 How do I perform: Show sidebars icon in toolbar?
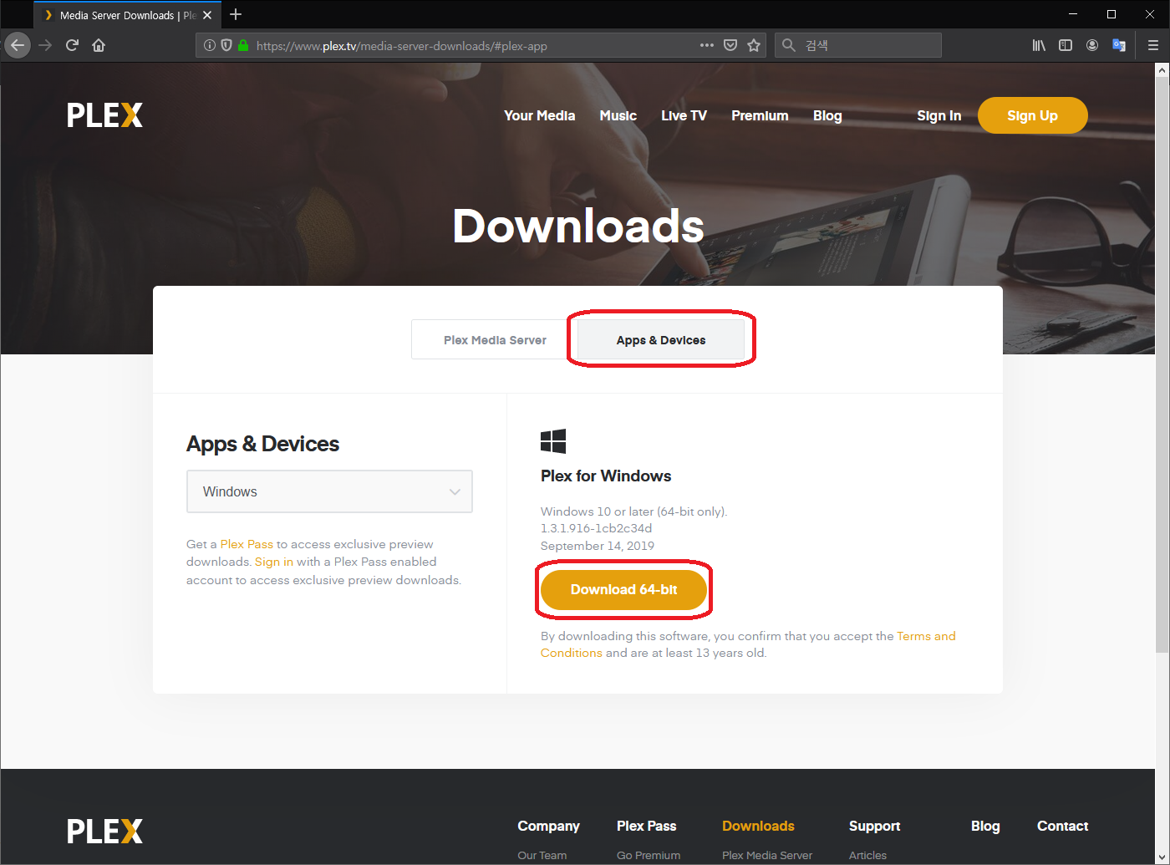tap(1066, 45)
